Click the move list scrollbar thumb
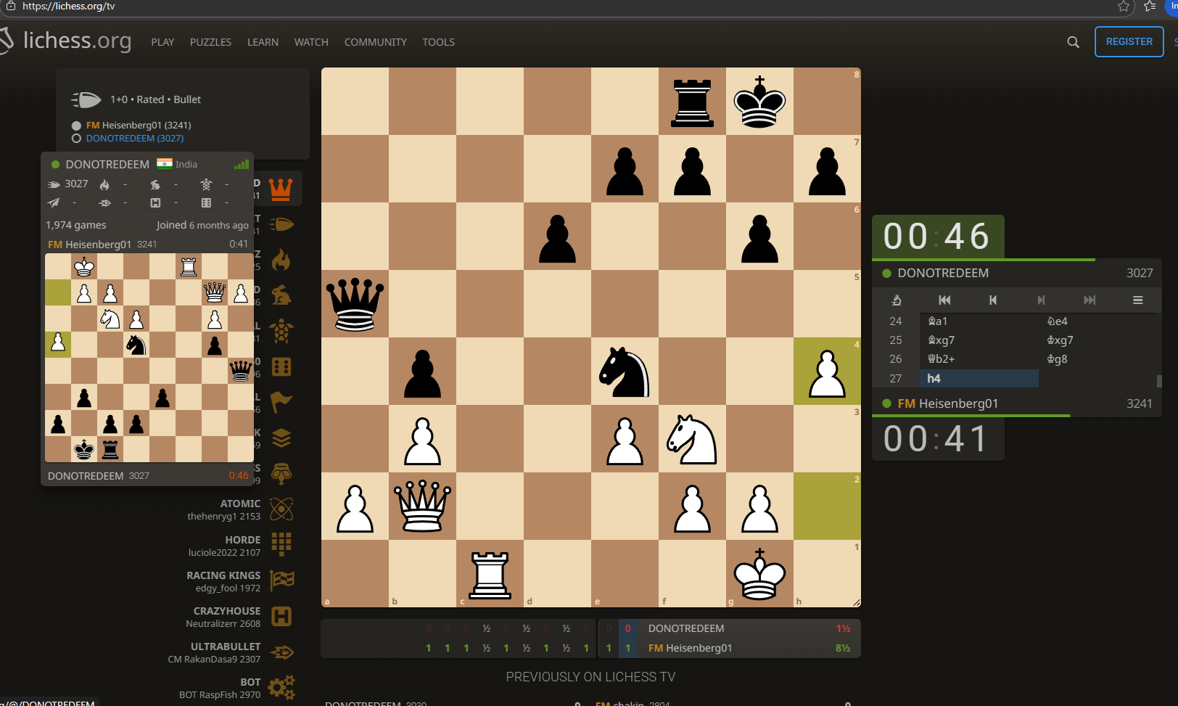The height and width of the screenshot is (706, 1178). click(1159, 381)
